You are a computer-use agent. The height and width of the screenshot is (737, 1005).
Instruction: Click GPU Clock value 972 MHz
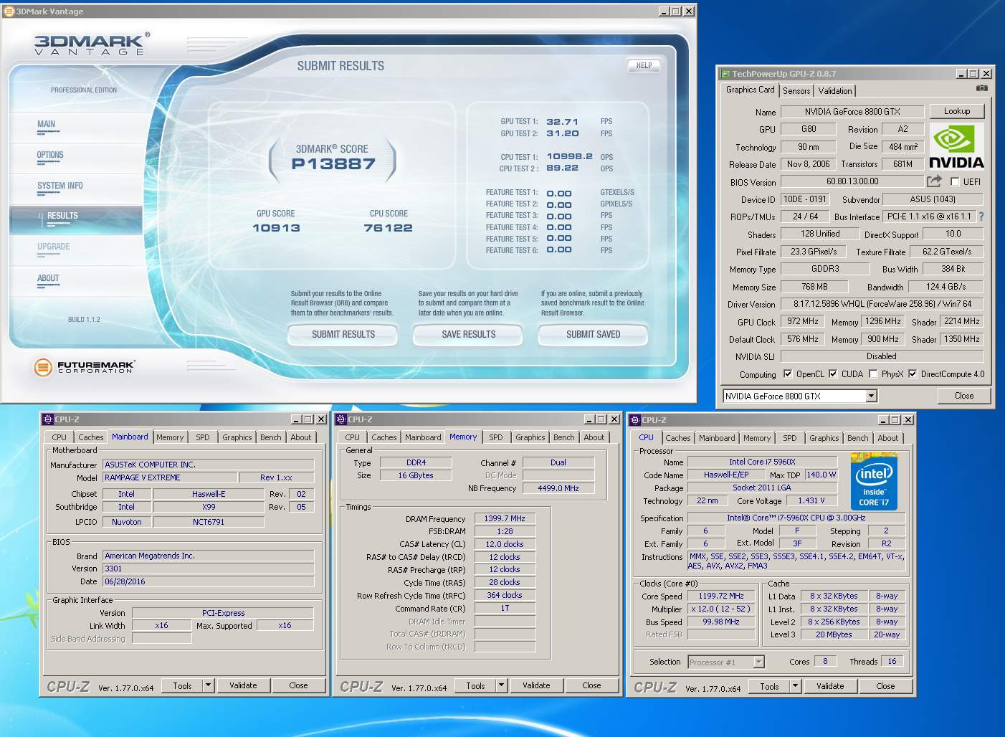(803, 321)
